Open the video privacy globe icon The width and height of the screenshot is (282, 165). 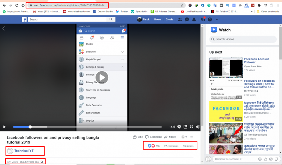(42, 162)
